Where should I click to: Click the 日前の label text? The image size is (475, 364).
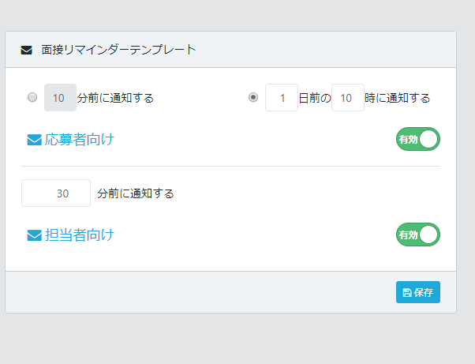click(315, 98)
